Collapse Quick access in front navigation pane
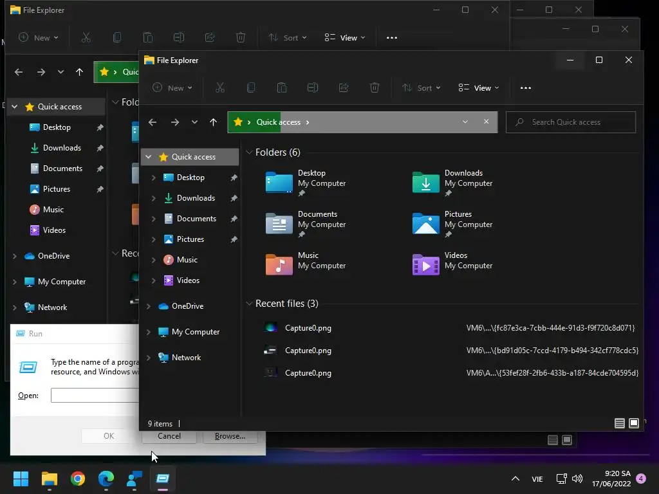The image size is (659, 494). pos(149,157)
